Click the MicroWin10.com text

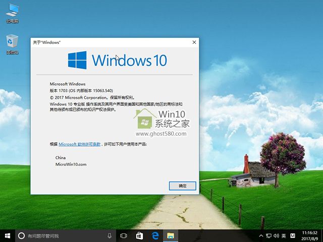71,164
